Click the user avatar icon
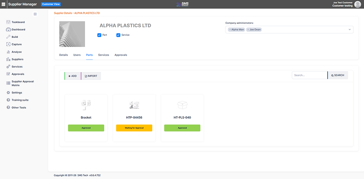Screen dimensions: 364x179 [357, 4]
